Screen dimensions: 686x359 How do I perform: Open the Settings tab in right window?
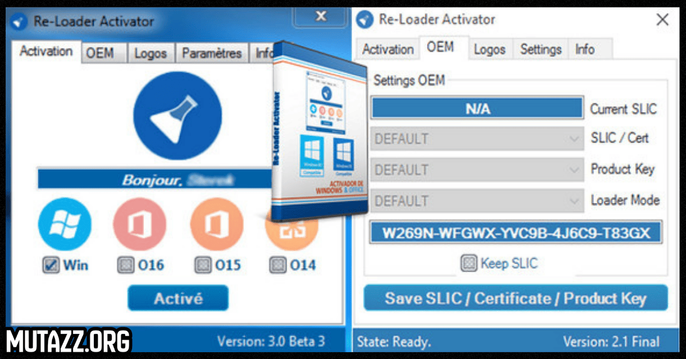[541, 49]
